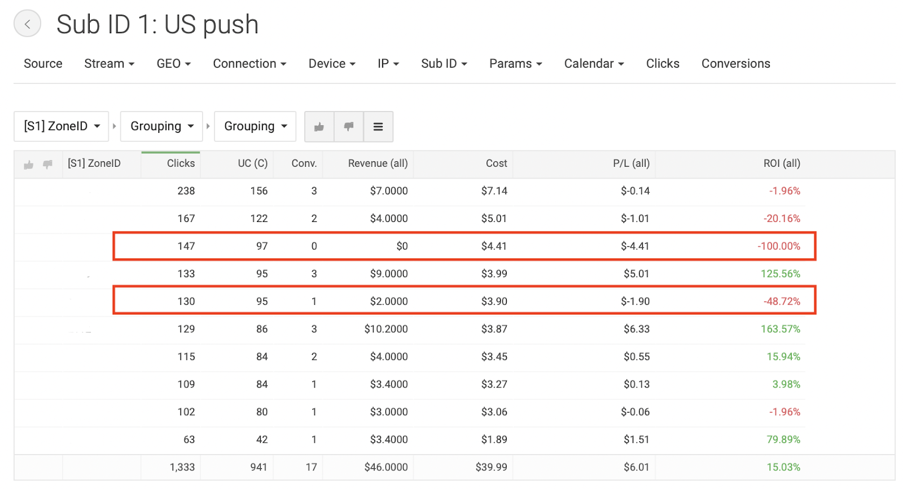Expand the [S1] ZoneID grouping dropdown
903x489 pixels.
tap(61, 126)
